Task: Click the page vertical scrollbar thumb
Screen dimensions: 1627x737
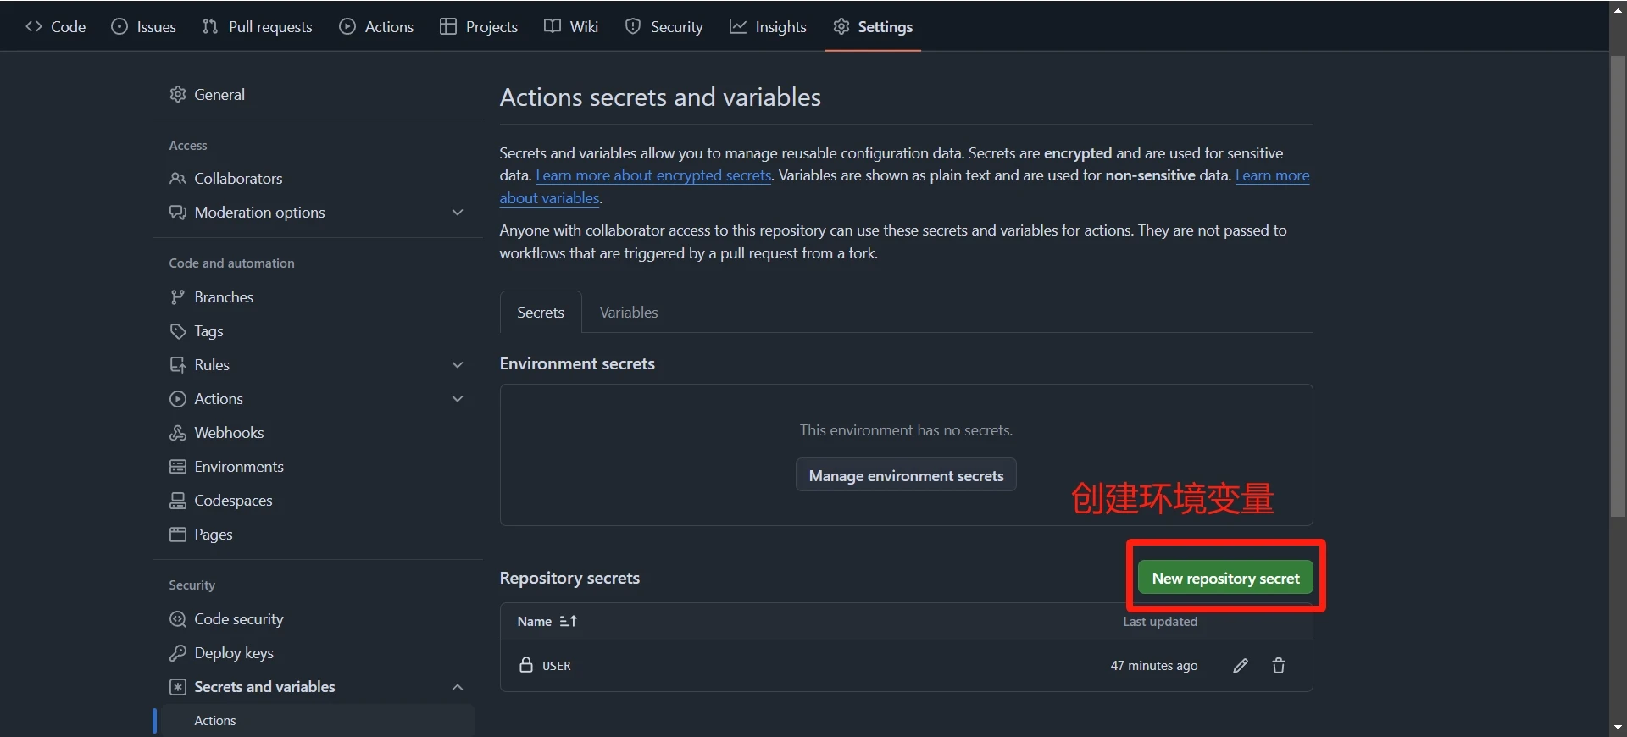Action: pos(1619,286)
